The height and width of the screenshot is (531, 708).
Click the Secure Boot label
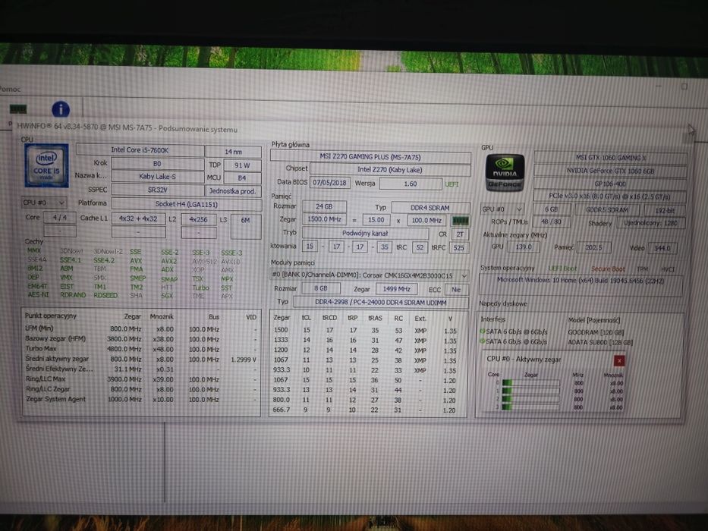608,269
